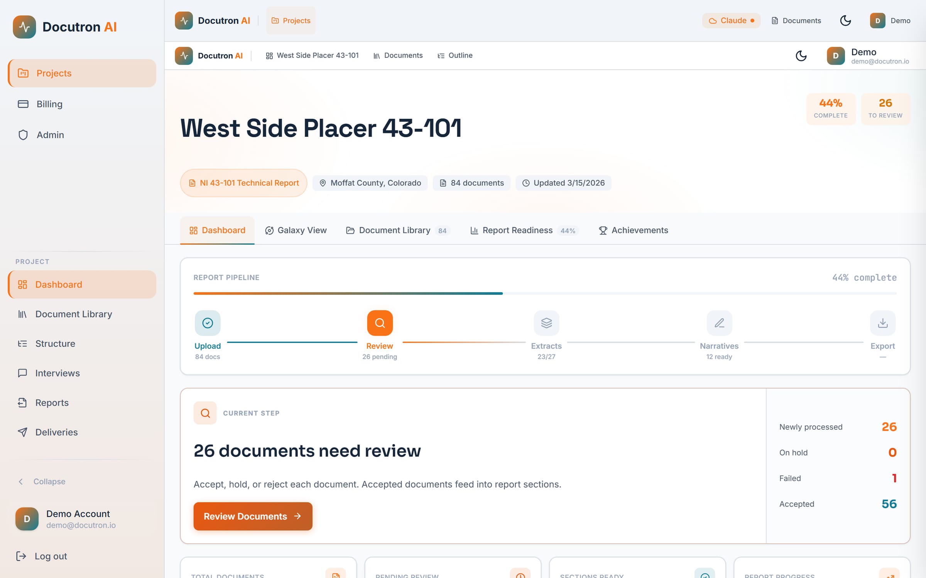926x578 pixels.
Task: Click the Upload pipeline step icon
Action: tap(208, 323)
